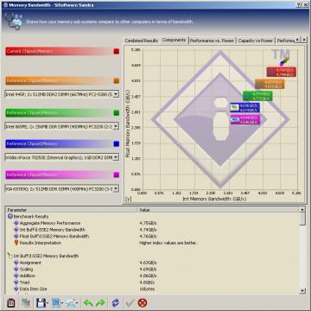
Task: Click the 4.75GB/s aggregate value
Action: coord(148,223)
